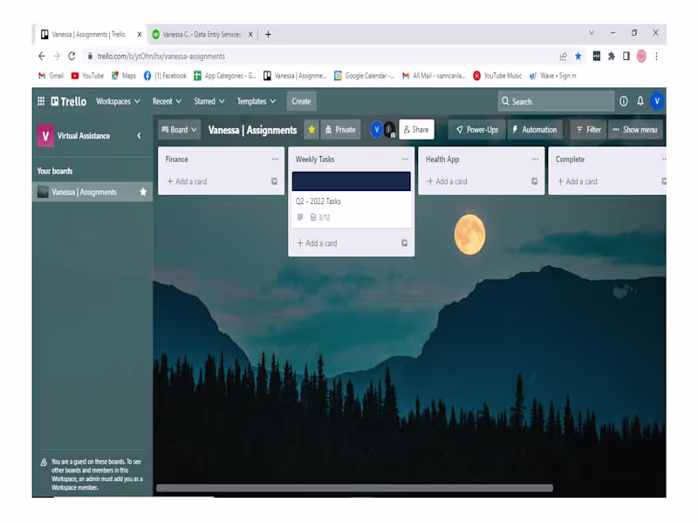The image size is (698, 523).
Task: Toggle the board star next to title
Action: [311, 129]
